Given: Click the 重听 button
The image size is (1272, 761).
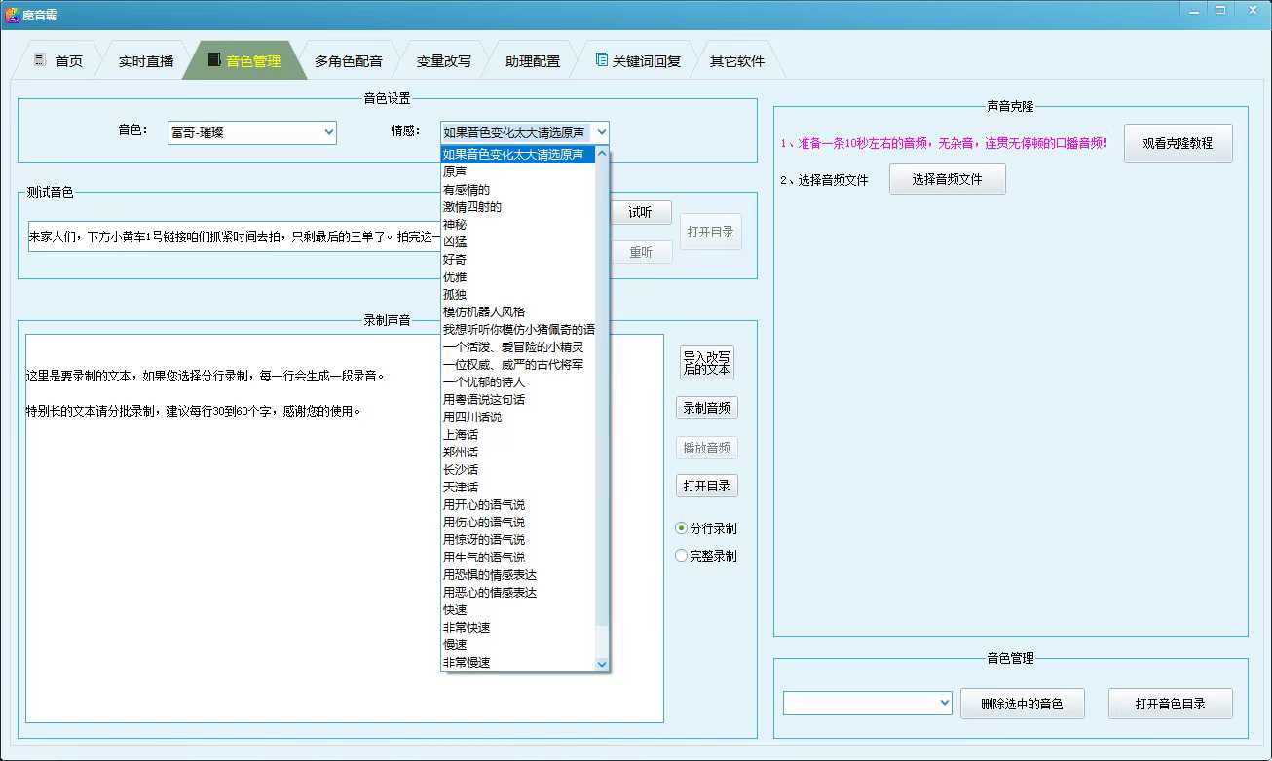Looking at the screenshot, I should [641, 252].
